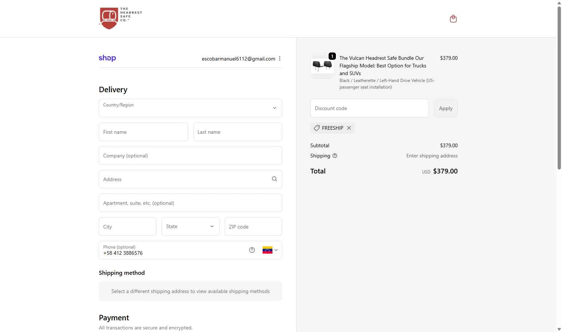
Task: Click the Vulcan Headrest Safe Bundle title
Action: click(x=383, y=66)
